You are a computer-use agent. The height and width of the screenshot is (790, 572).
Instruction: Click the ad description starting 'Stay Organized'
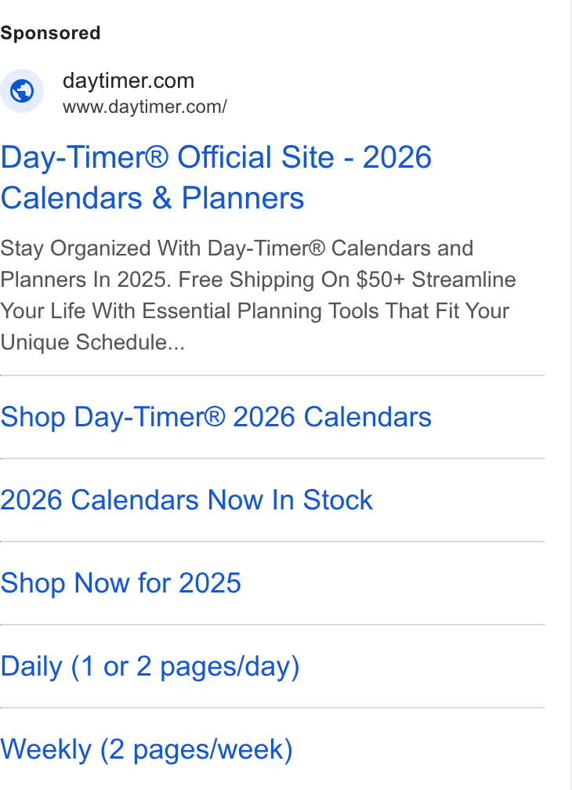click(259, 295)
